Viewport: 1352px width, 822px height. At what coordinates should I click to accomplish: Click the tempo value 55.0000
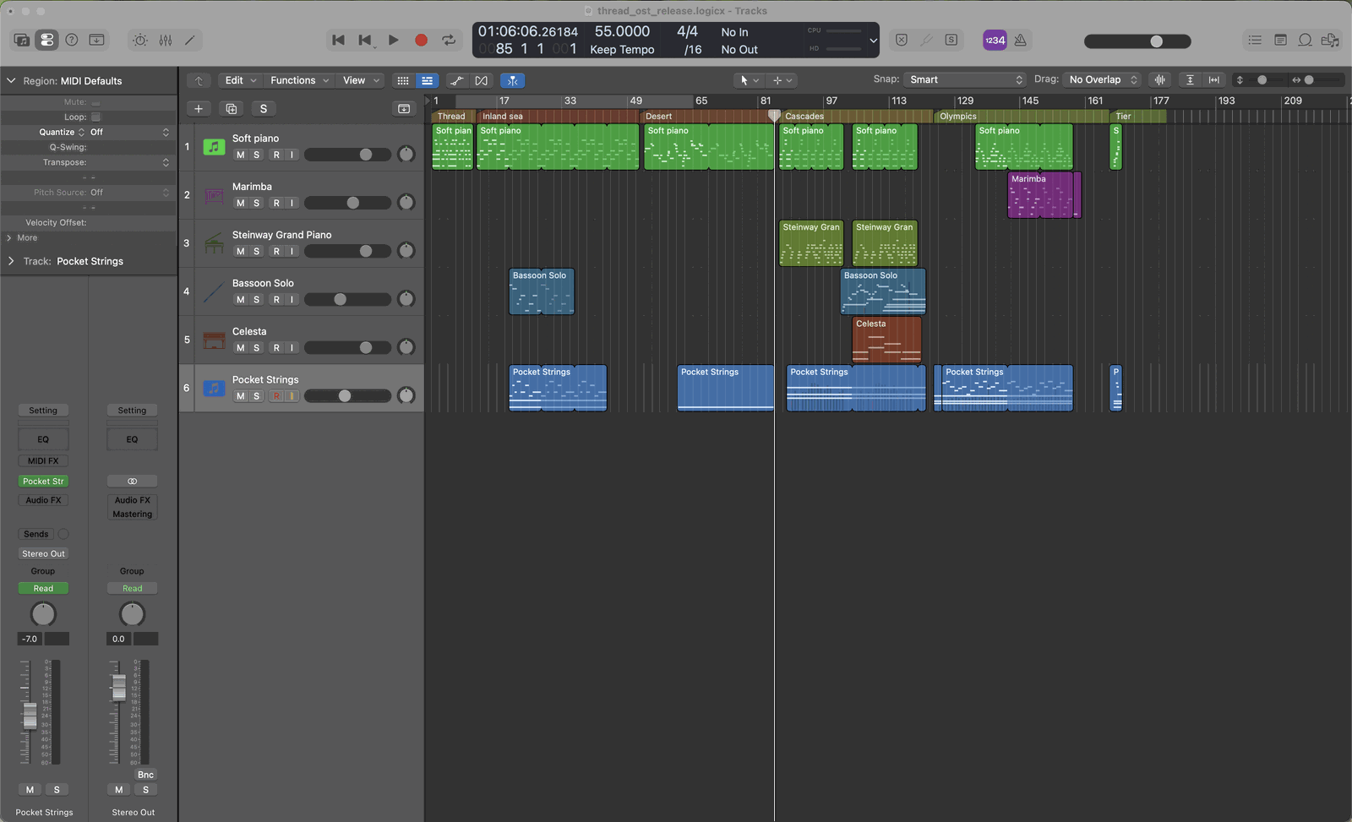tap(622, 31)
